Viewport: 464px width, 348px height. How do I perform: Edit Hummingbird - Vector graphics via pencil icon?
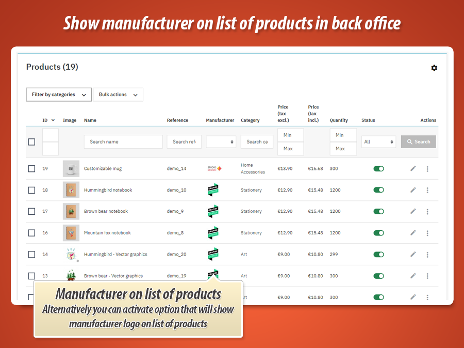[x=413, y=254]
